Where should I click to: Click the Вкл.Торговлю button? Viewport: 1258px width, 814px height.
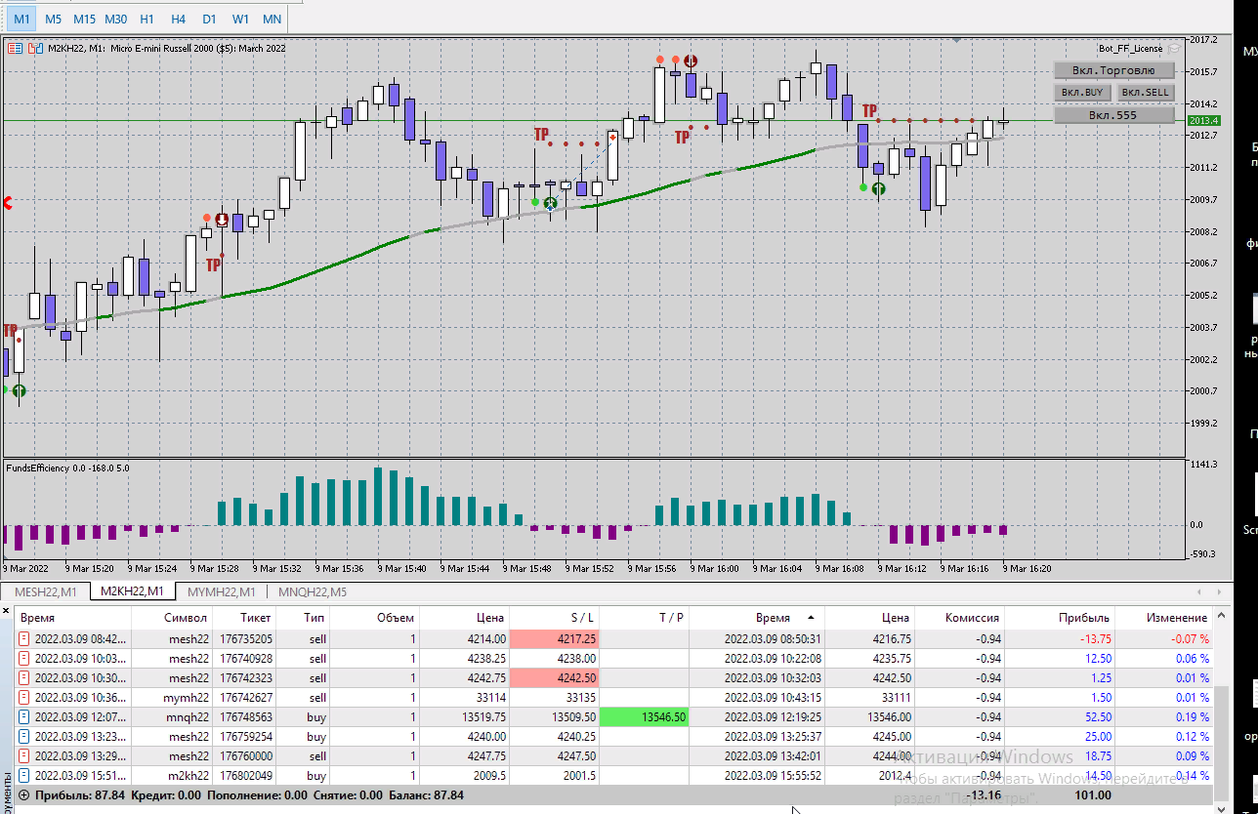[x=1113, y=70]
